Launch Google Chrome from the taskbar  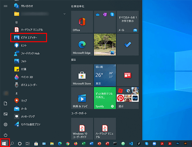click(x=68, y=143)
